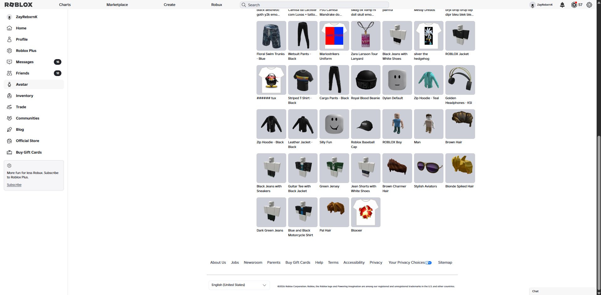Screen dimensions: 601x295
Task: Click the Communities sidebar icon
Action: click(x=9, y=118)
